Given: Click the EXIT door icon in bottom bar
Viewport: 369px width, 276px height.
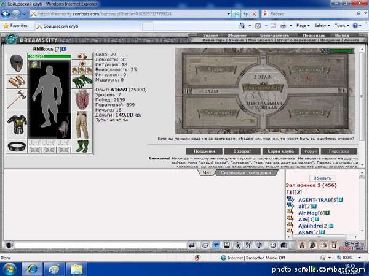Looking at the screenshot, I should click(334, 245).
